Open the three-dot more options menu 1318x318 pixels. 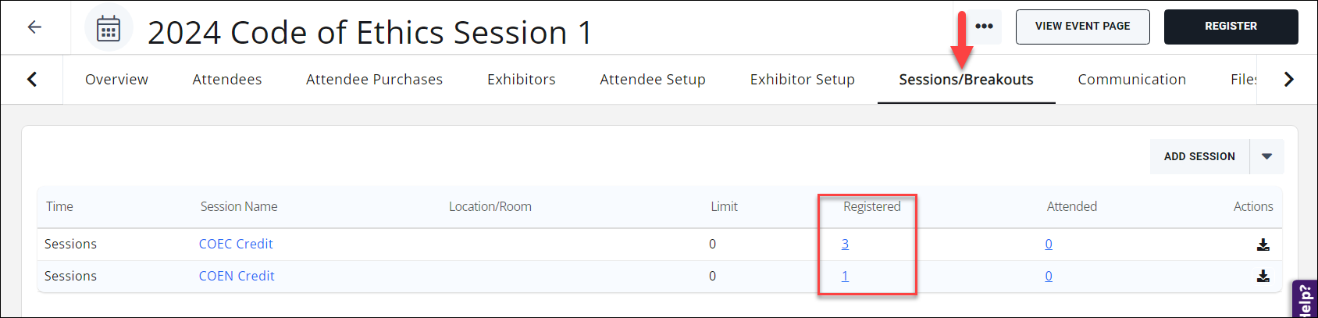pos(984,27)
